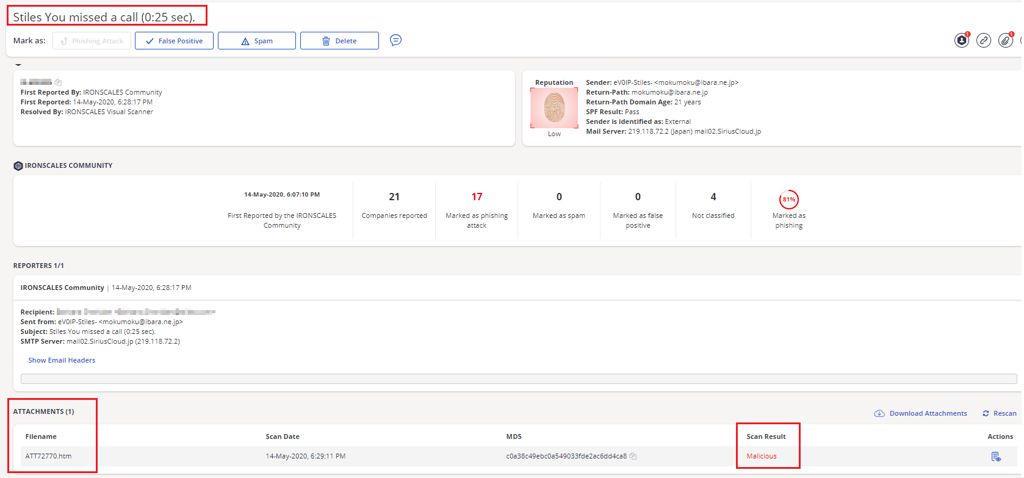Open the comments speech bubble icon
This screenshot has width=1024, height=478.
pos(395,40)
